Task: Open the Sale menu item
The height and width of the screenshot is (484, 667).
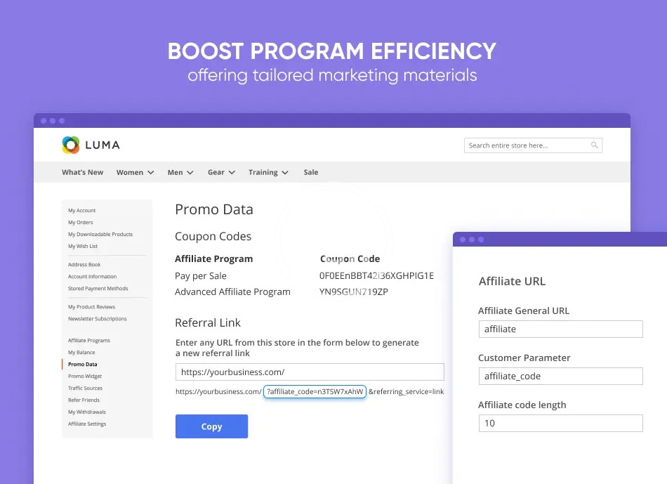Action: [x=310, y=172]
